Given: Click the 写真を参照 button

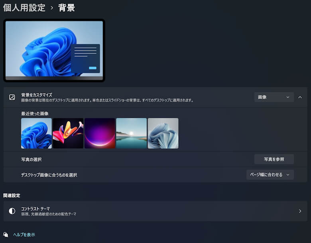Looking at the screenshot, I should [x=274, y=159].
